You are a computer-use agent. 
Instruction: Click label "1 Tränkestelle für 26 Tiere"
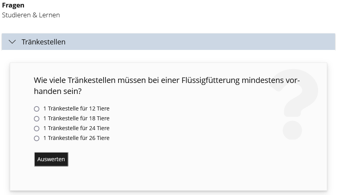coord(76,138)
